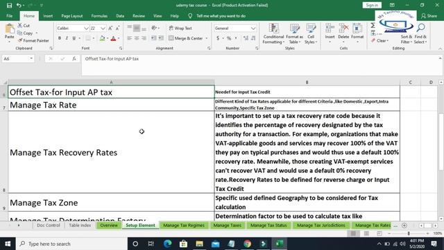Viewport: 444px width, 250px height.
Task: Increase the indent
Action: pos(161,38)
